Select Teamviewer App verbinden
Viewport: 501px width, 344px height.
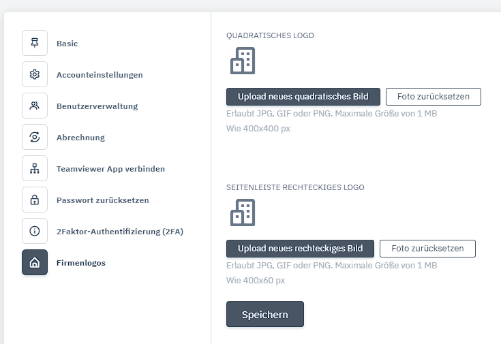[110, 169]
